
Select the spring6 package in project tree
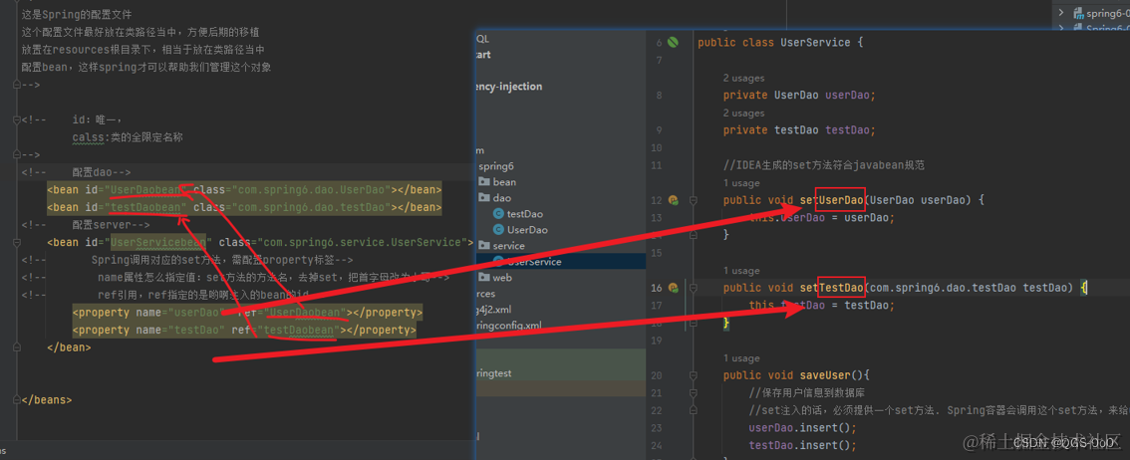tap(497, 166)
